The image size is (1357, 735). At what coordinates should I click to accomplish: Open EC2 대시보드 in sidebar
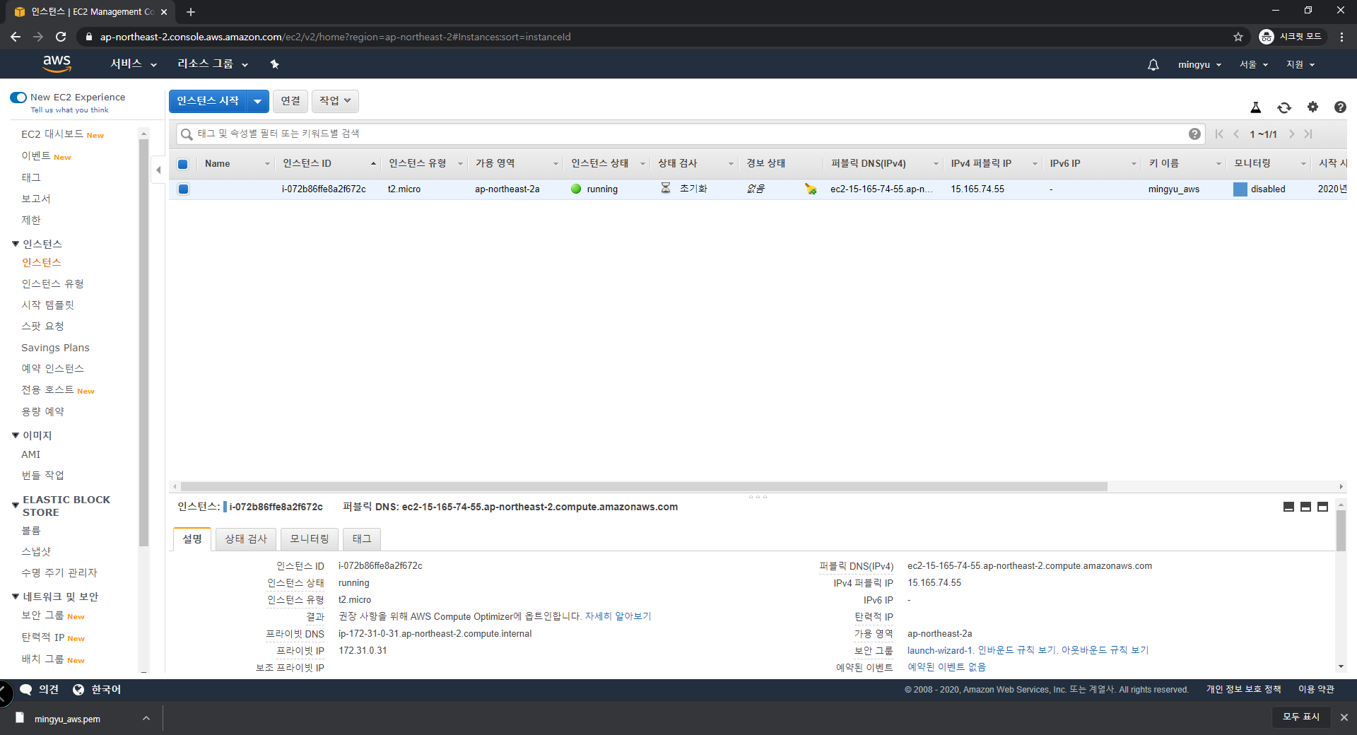tap(52, 134)
